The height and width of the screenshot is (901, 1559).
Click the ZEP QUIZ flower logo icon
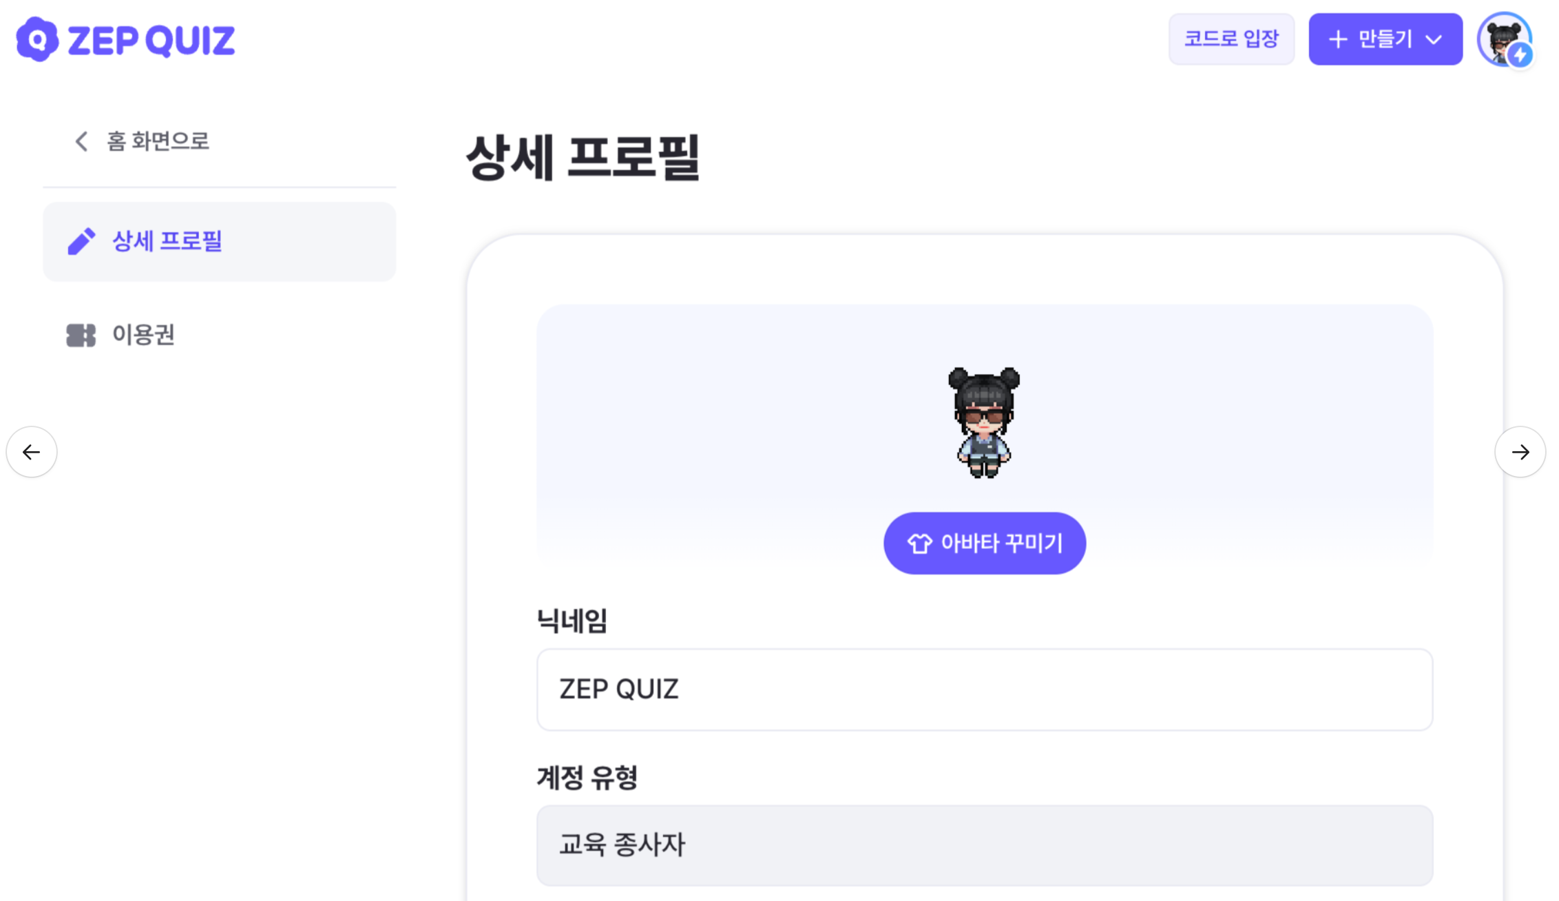pos(37,39)
